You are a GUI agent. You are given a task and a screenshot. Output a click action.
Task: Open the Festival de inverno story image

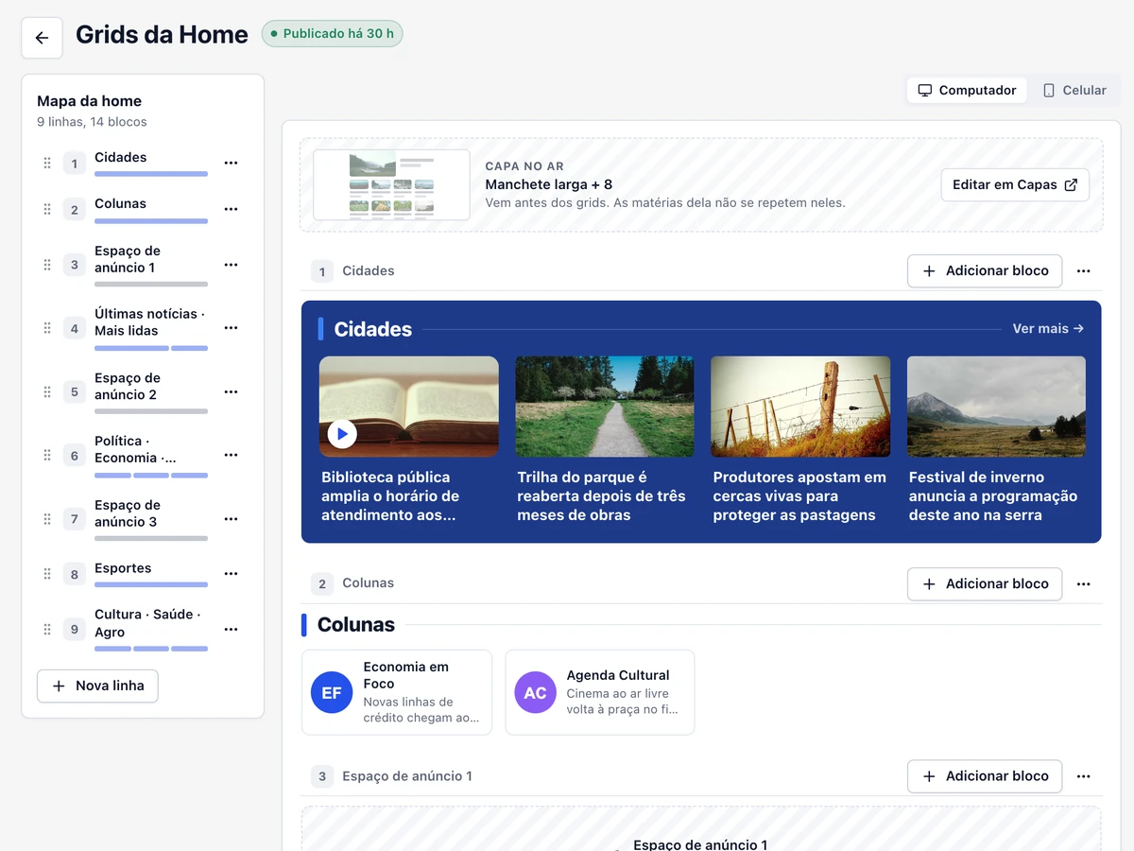tap(996, 407)
